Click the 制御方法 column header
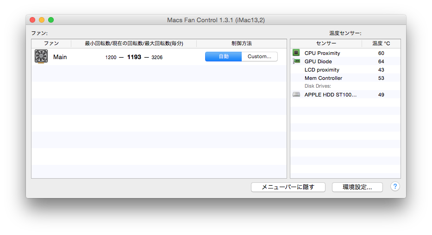 pyautogui.click(x=241, y=43)
